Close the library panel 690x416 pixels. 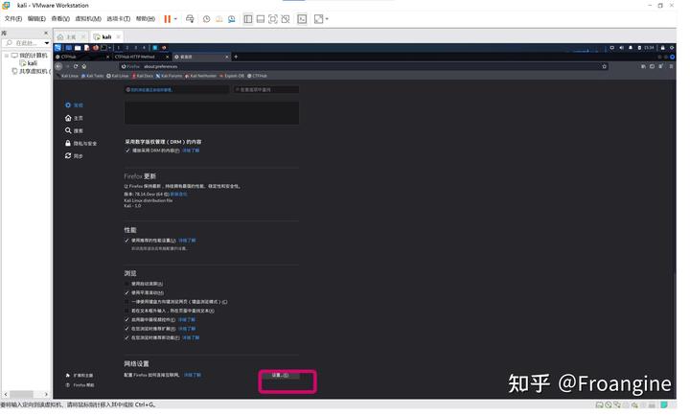46,33
